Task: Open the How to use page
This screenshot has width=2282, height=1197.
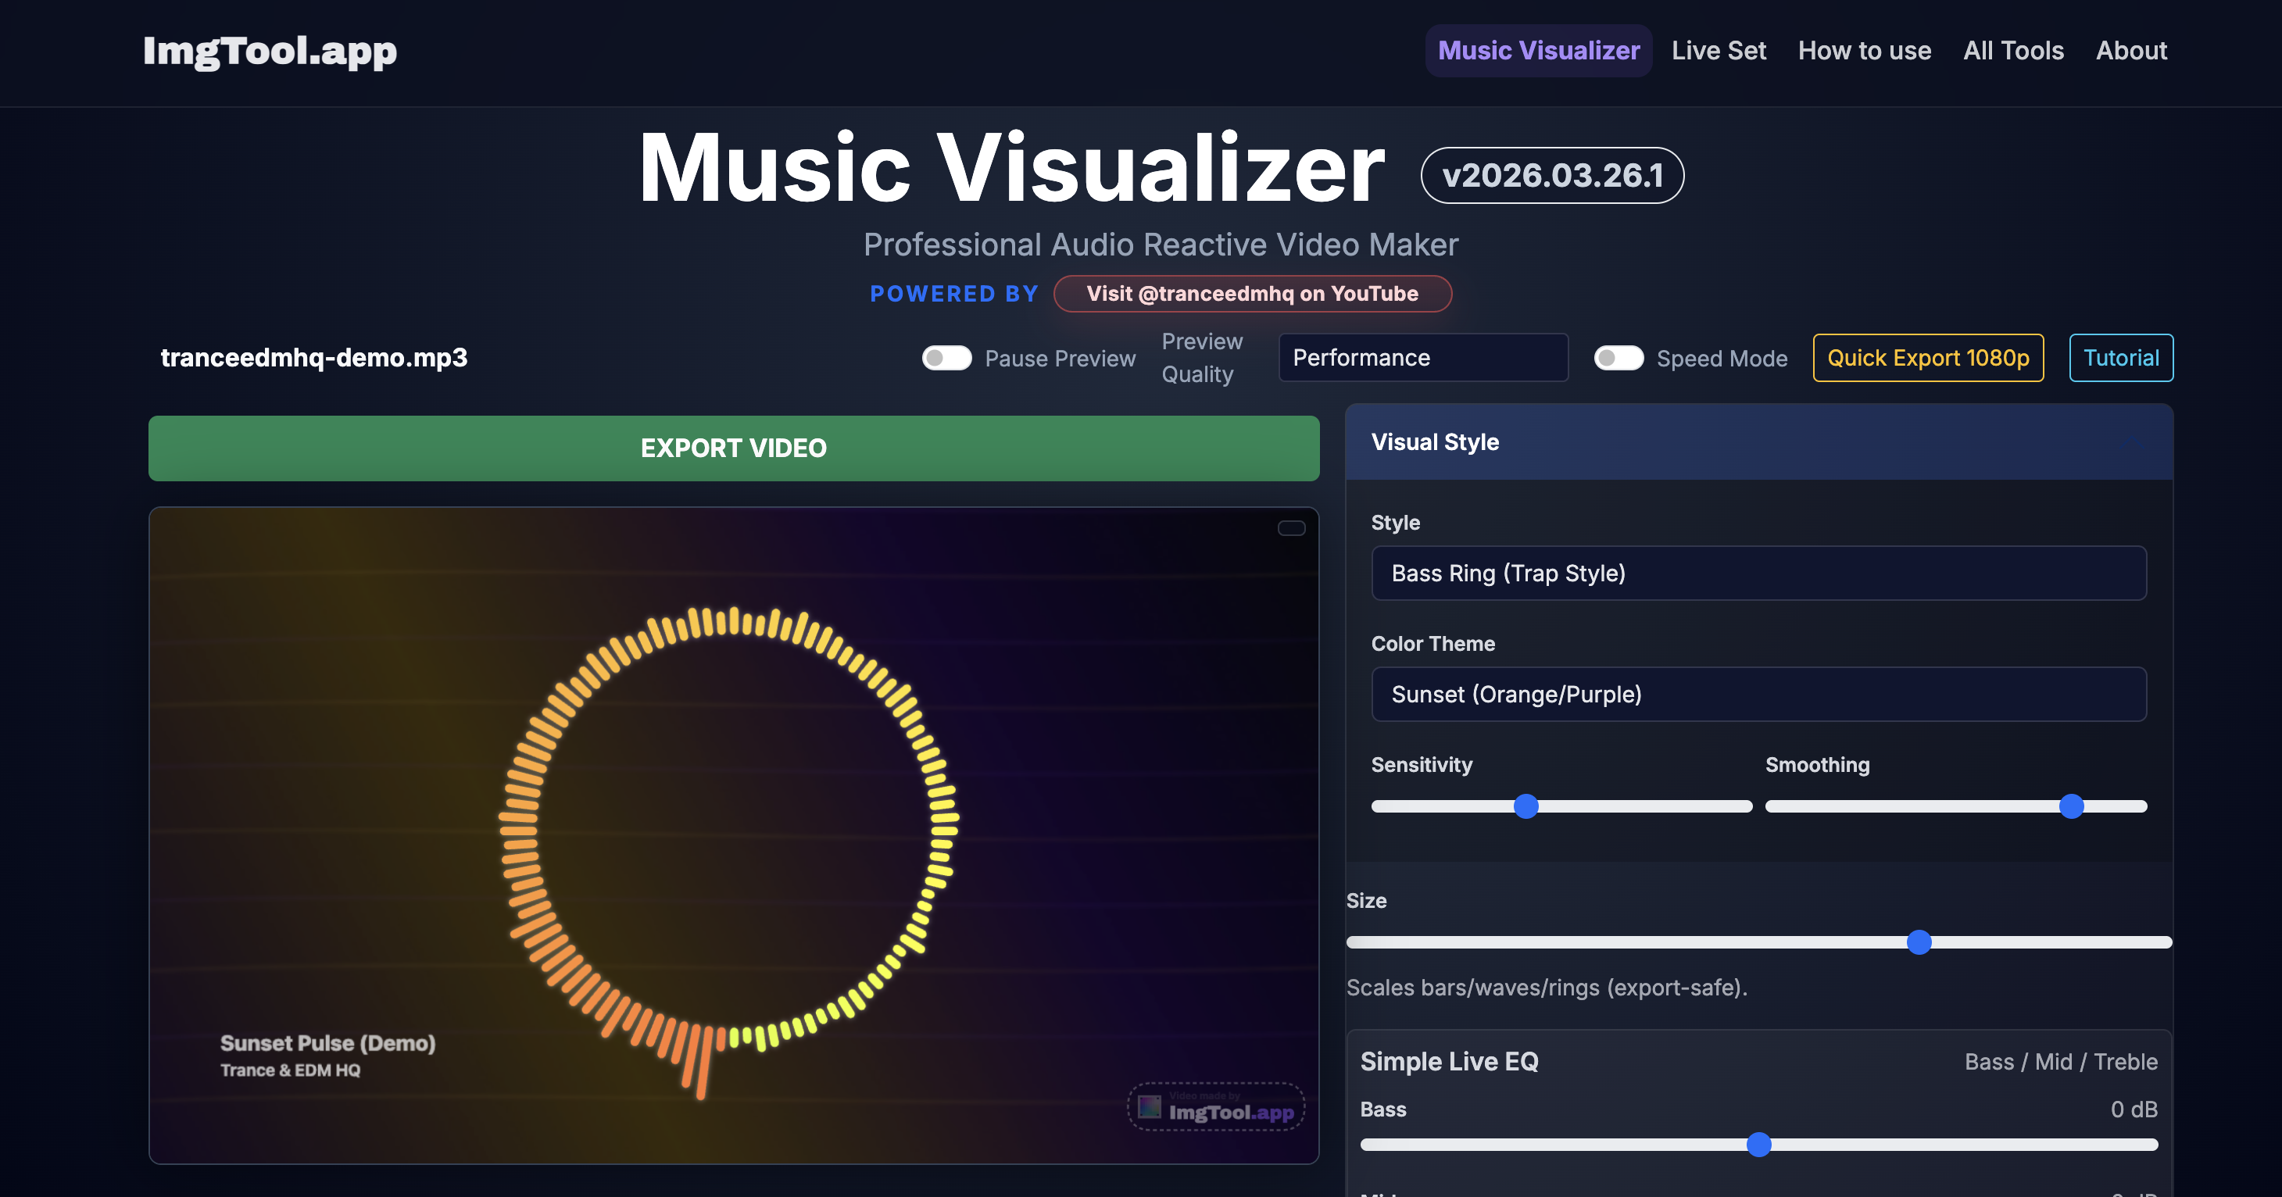Action: [x=1864, y=51]
